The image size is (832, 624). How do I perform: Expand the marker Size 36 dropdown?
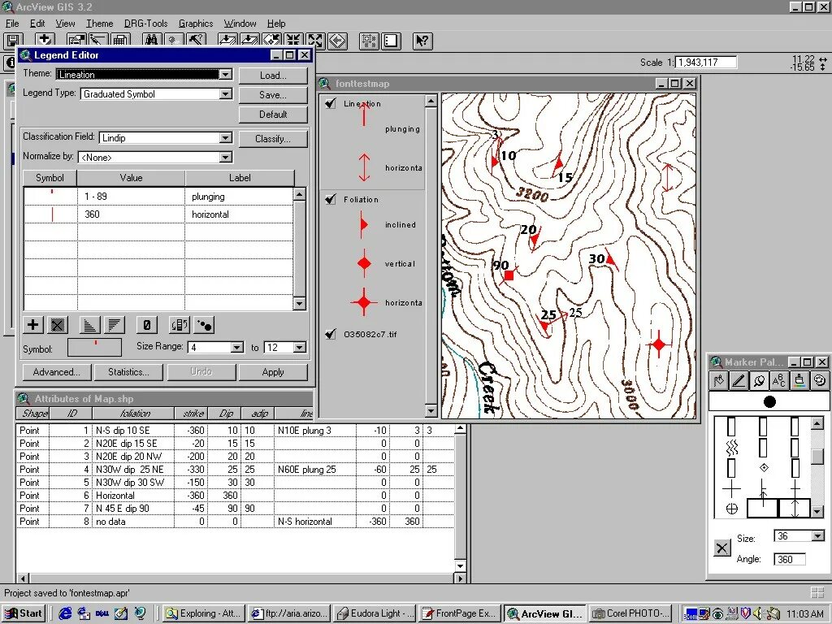pyautogui.click(x=817, y=536)
